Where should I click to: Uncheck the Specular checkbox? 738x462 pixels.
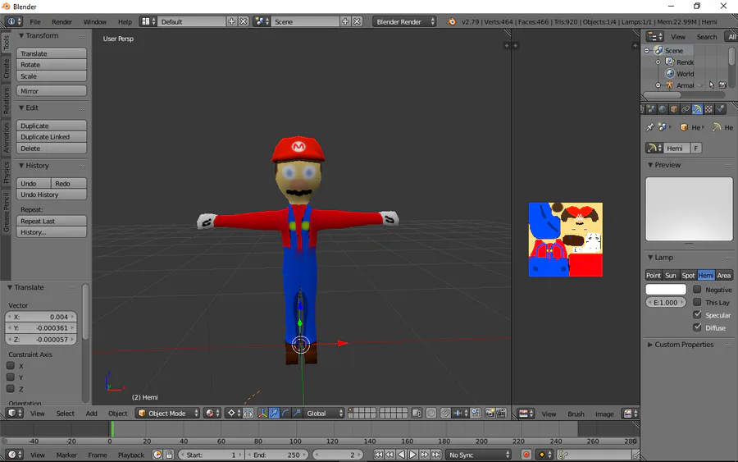[697, 314]
